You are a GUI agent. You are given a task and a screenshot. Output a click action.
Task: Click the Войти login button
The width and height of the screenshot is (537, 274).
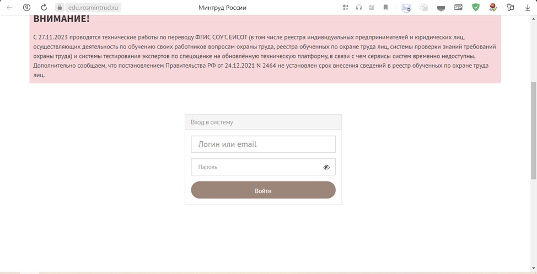point(263,190)
